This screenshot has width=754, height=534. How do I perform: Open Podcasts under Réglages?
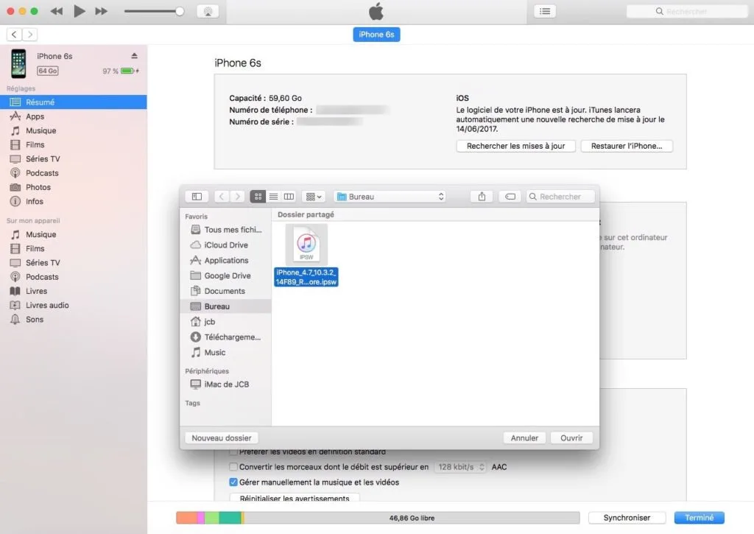click(x=73, y=172)
